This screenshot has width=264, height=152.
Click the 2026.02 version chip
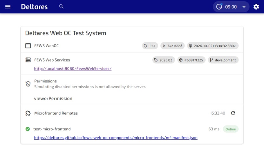163,60
